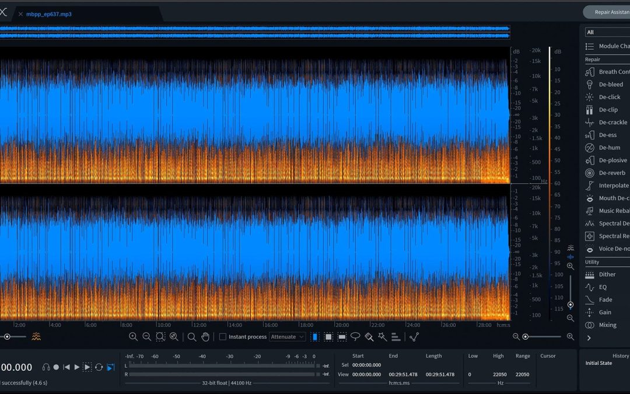
Task: Activate the Grab hand tool
Action: (x=205, y=337)
